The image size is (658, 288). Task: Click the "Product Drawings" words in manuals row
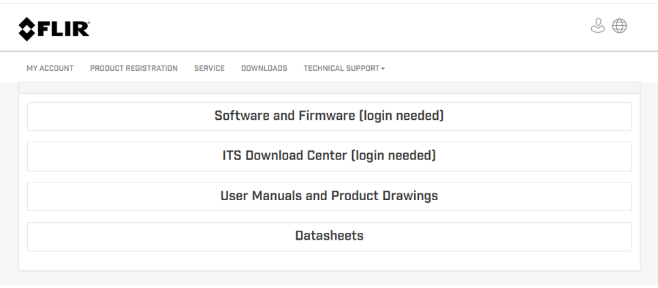tap(384, 196)
